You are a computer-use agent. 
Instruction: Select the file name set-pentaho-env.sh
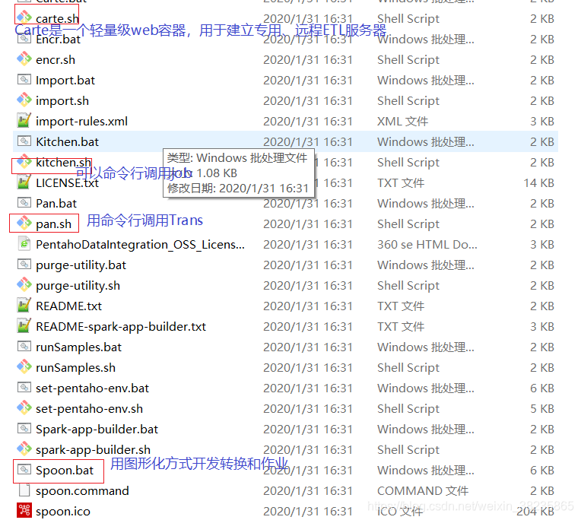click(89, 409)
